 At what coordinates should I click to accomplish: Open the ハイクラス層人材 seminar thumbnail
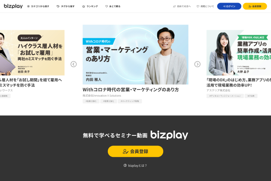pyautogui.click(x=32, y=53)
